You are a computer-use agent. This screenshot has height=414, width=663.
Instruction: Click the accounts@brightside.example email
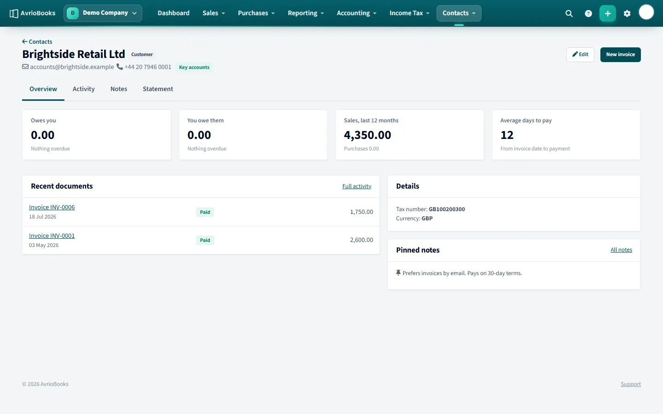click(72, 67)
